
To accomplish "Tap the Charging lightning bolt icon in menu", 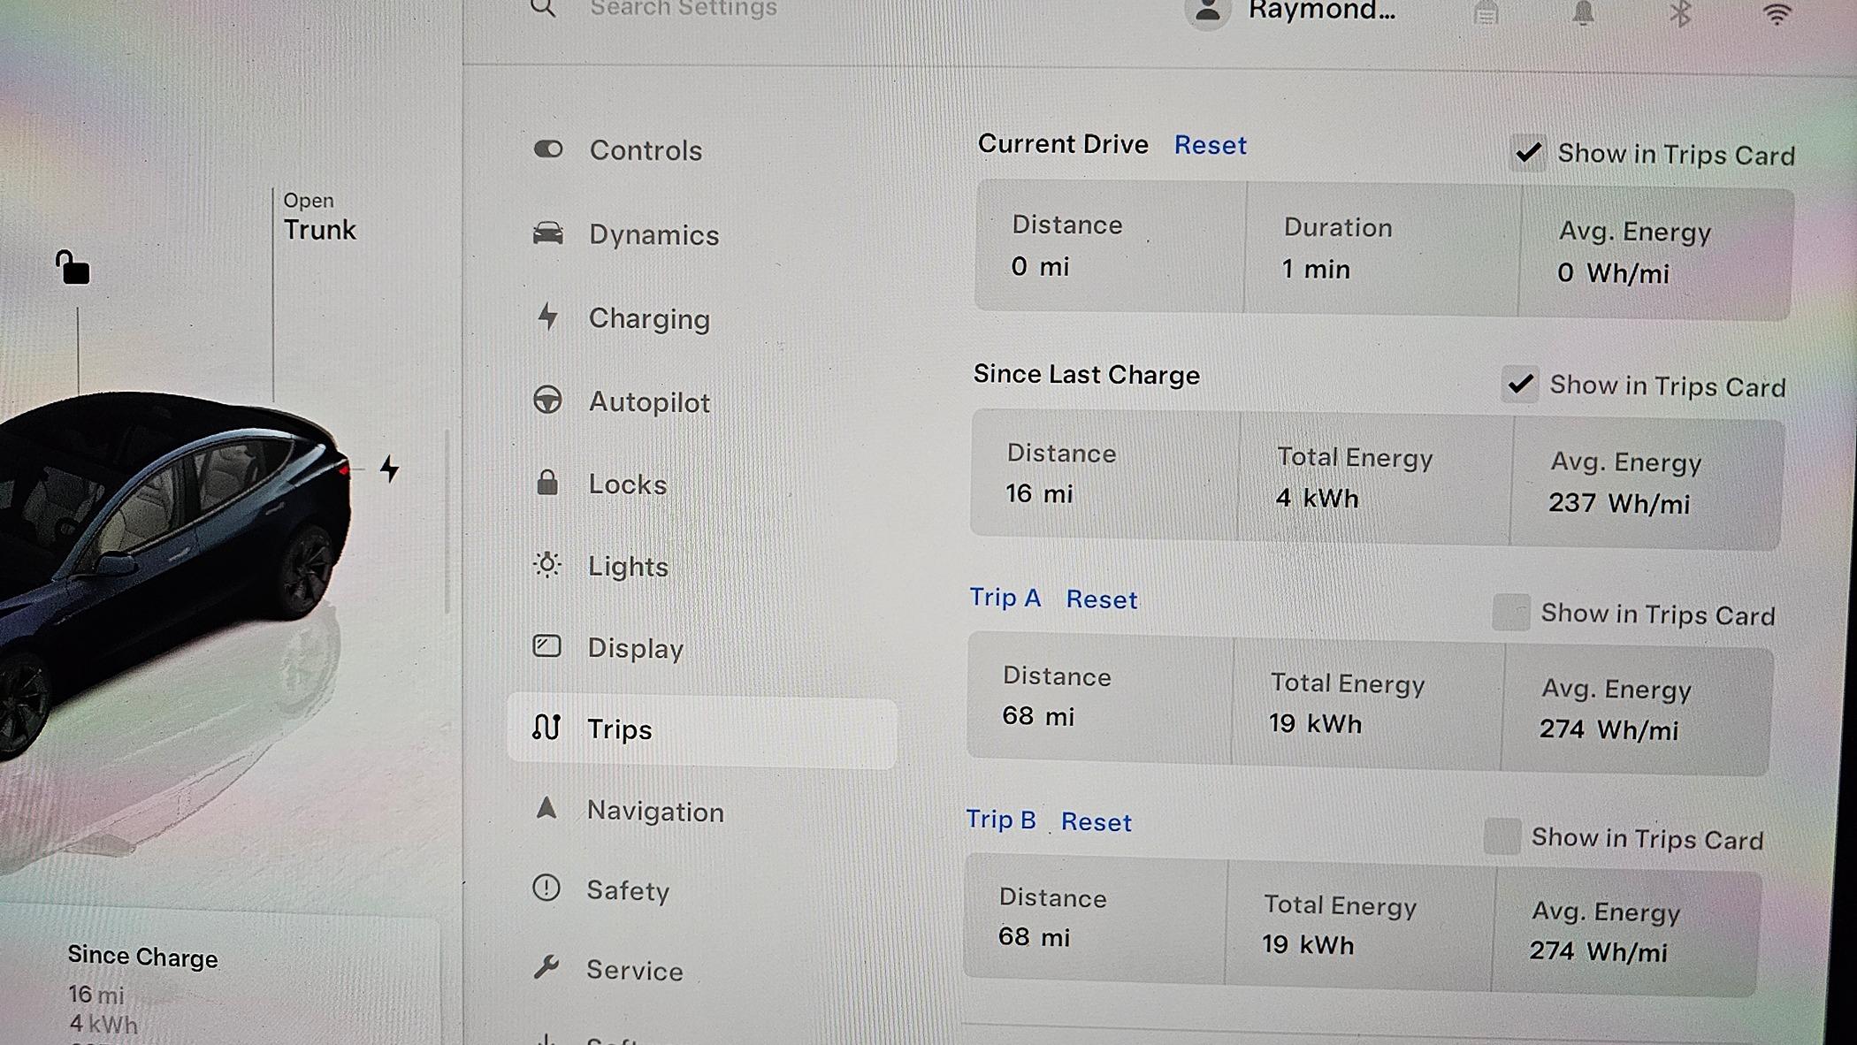I will pos(548,317).
